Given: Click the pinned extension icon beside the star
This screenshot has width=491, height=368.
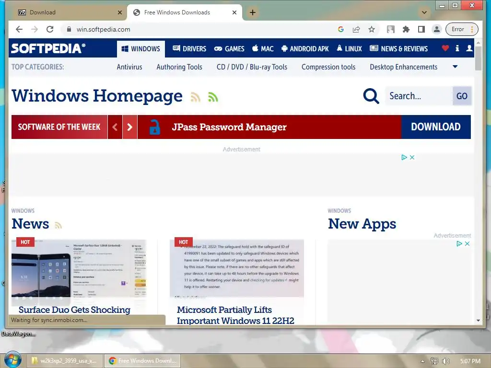Looking at the screenshot, I should (390, 29).
